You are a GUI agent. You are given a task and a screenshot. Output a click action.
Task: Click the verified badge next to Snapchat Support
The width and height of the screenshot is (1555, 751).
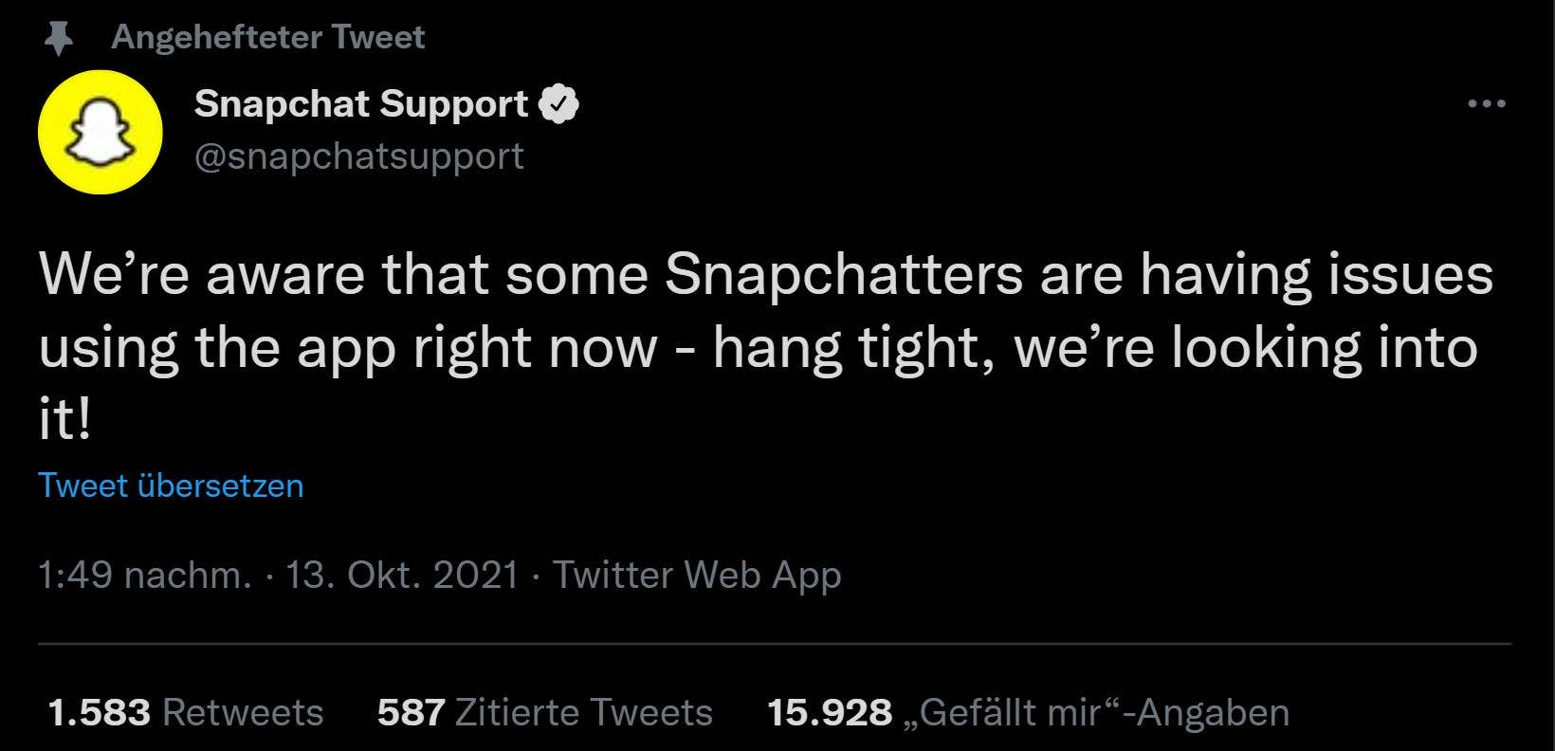(561, 104)
